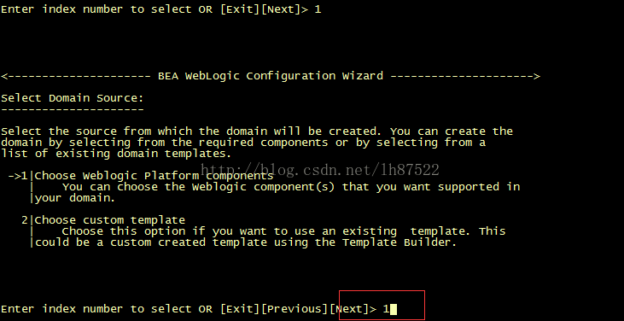Click the typed value 1 at bottom prompt

point(386,309)
